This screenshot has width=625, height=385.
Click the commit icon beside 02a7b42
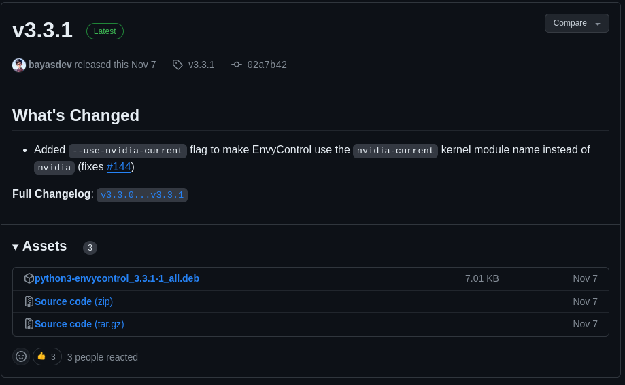coord(237,65)
